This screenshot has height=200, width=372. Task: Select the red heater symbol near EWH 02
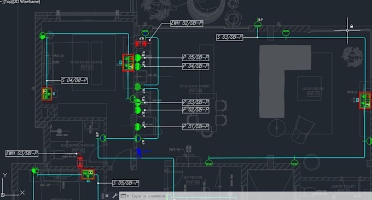(141, 44)
